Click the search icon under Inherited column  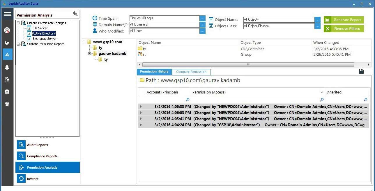[x=366, y=100]
